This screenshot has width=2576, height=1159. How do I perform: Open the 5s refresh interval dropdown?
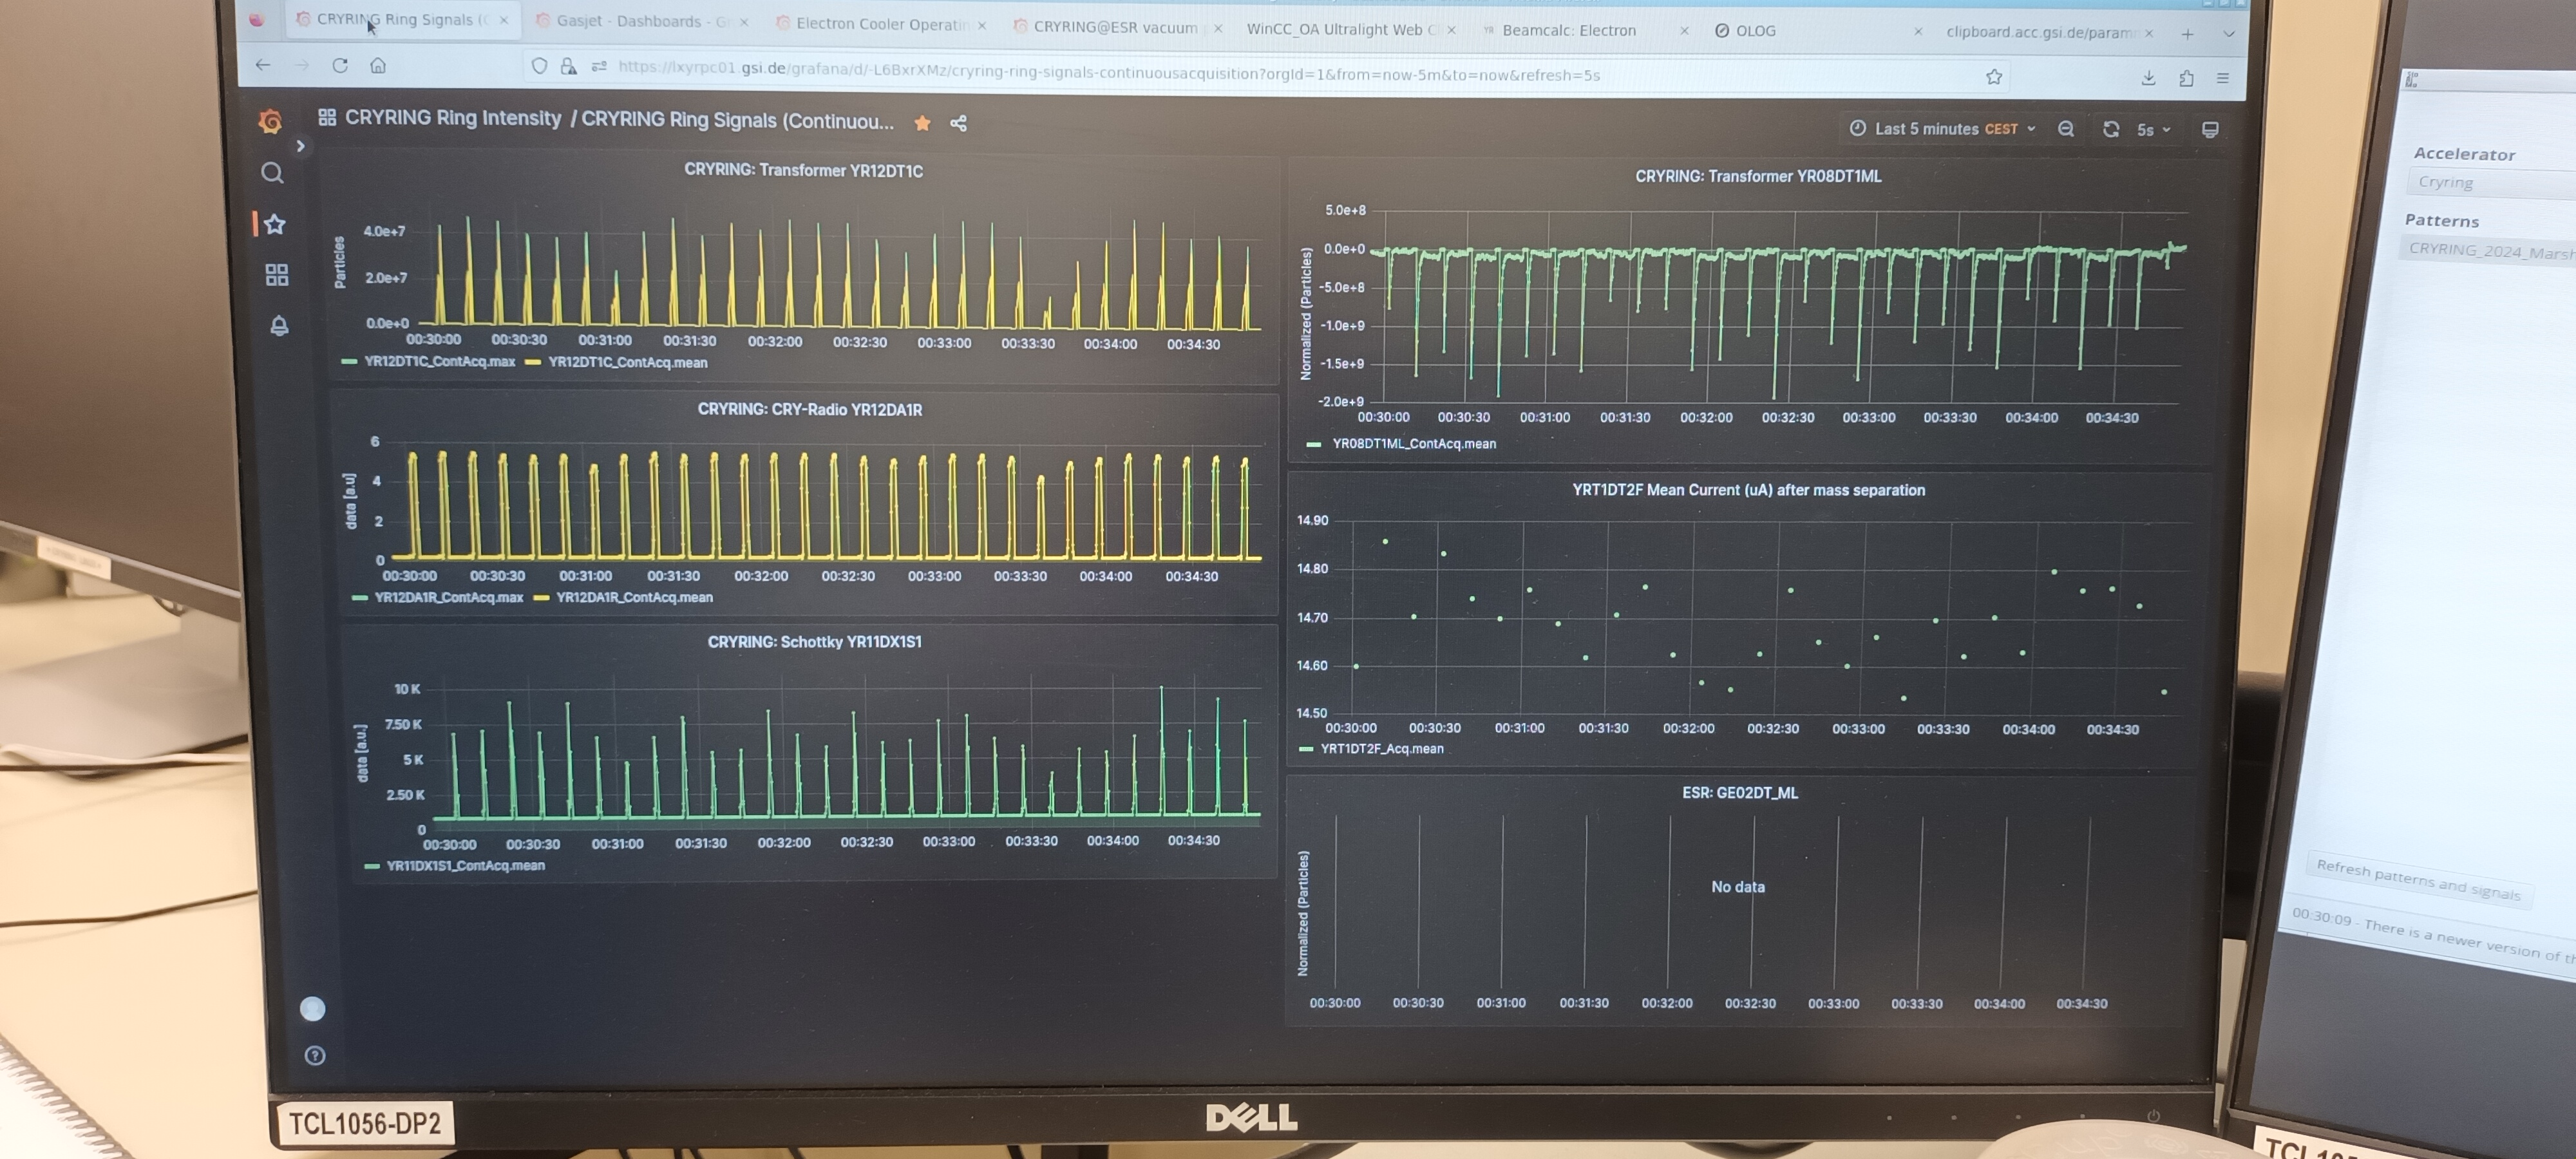point(2153,130)
